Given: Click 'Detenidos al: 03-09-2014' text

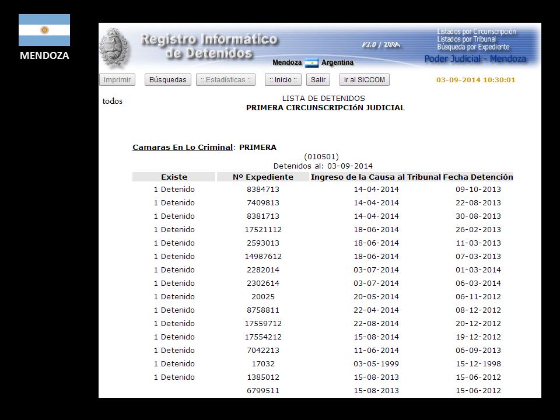Looking at the screenshot, I should pos(323,166).
